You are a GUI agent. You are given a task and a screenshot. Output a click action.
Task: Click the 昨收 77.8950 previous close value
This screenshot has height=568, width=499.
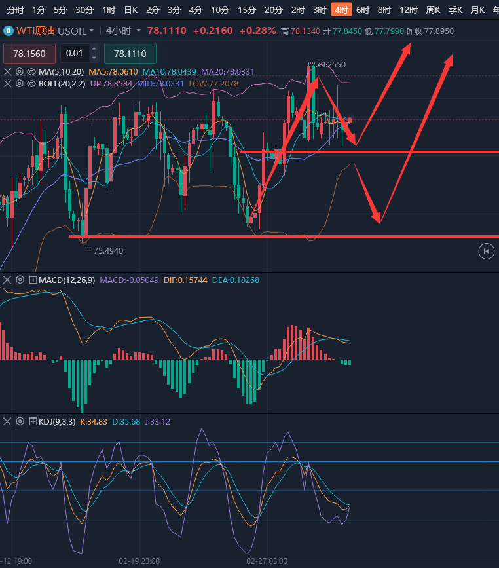430,31
